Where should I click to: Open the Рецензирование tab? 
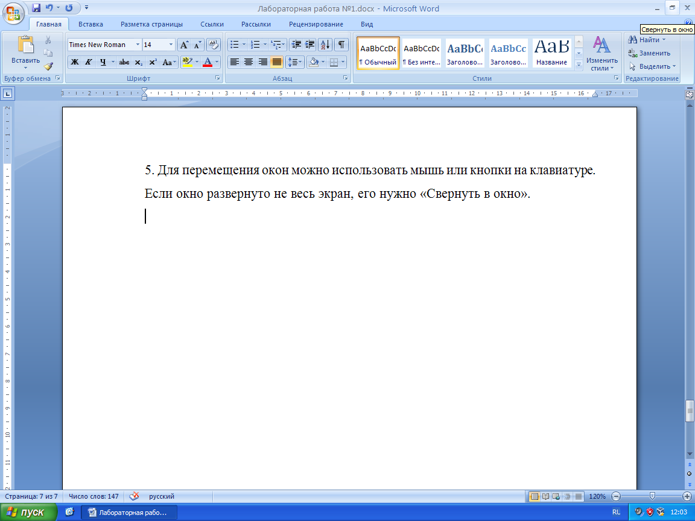[316, 24]
